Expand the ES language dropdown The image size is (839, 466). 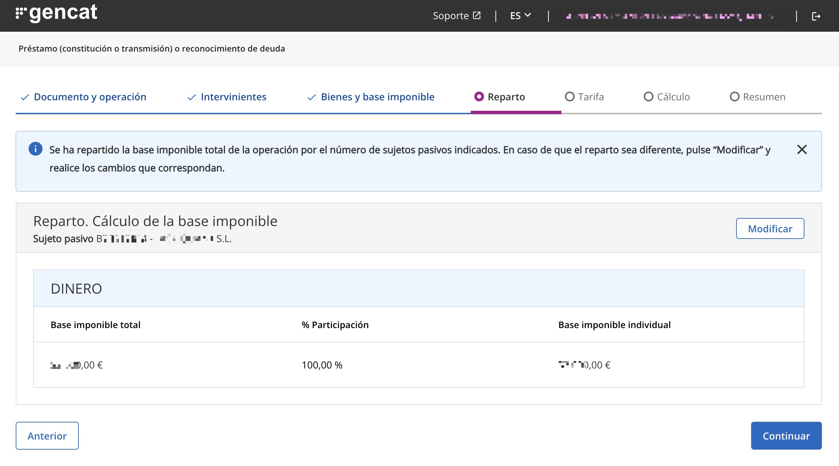pyautogui.click(x=520, y=16)
